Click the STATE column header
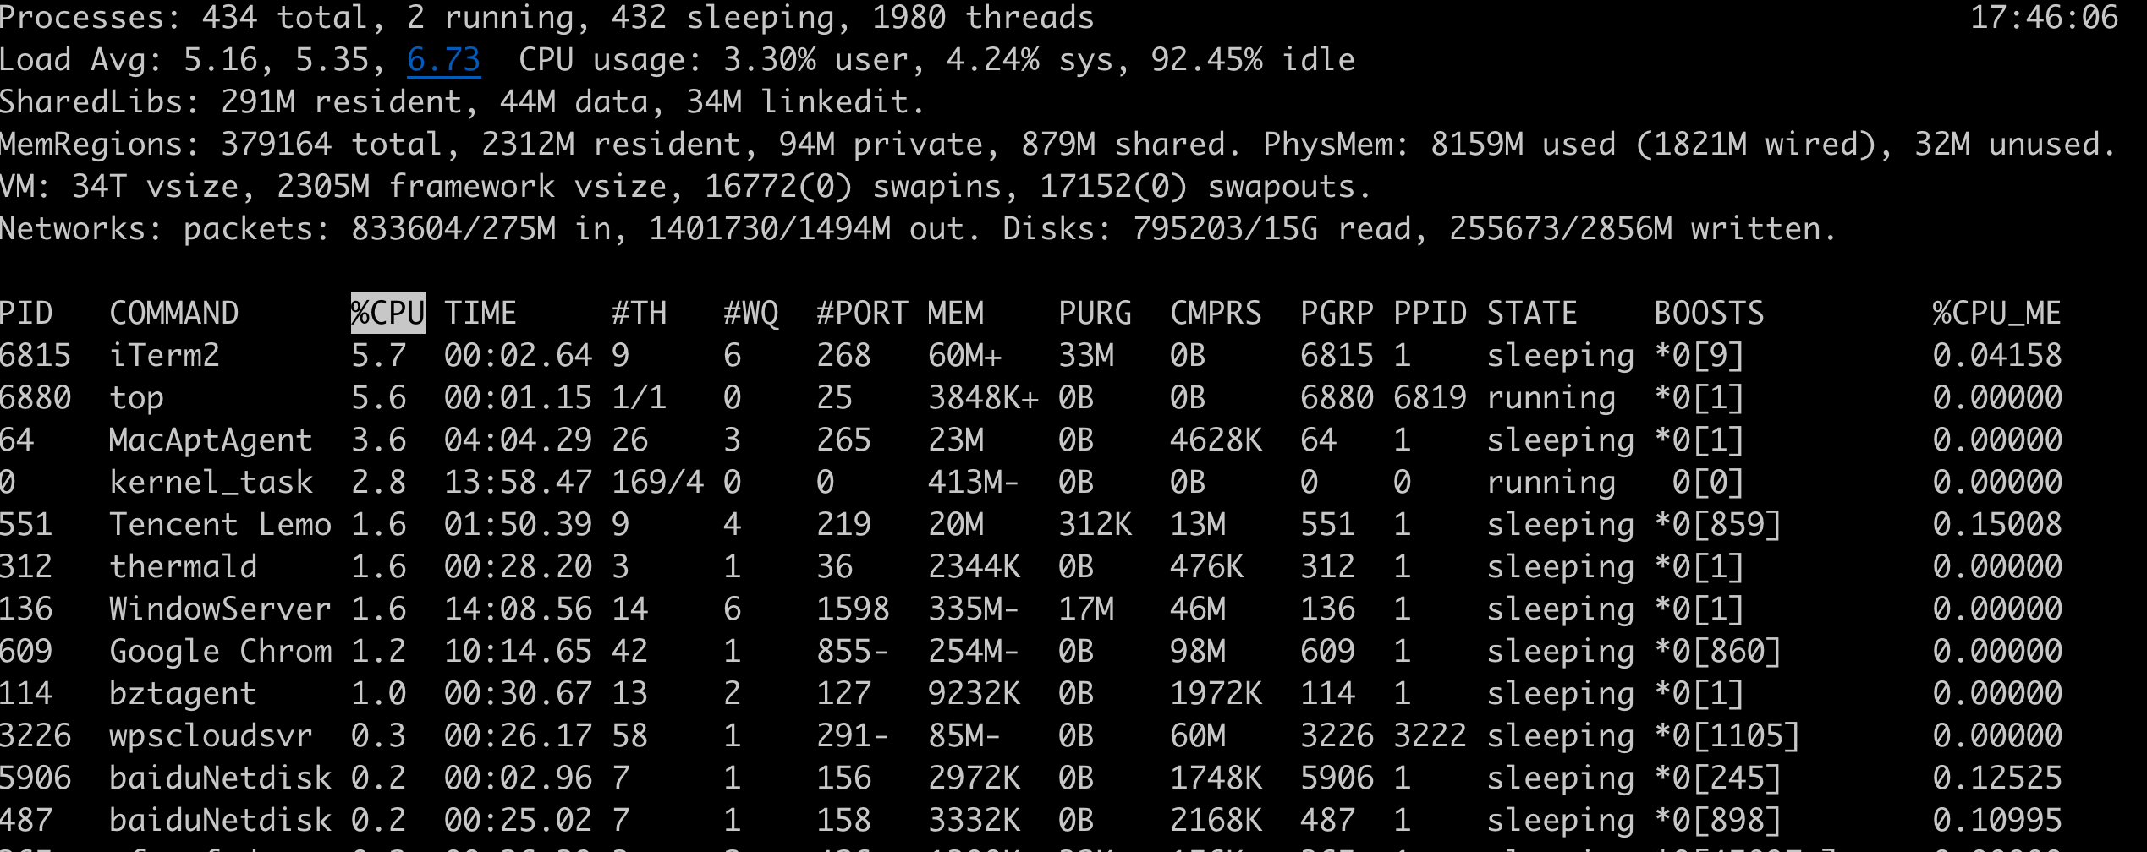This screenshot has height=852, width=2147. [x=1532, y=314]
